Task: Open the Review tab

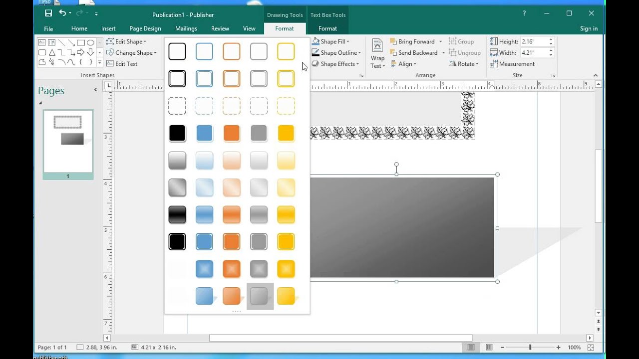Action: coord(220,29)
